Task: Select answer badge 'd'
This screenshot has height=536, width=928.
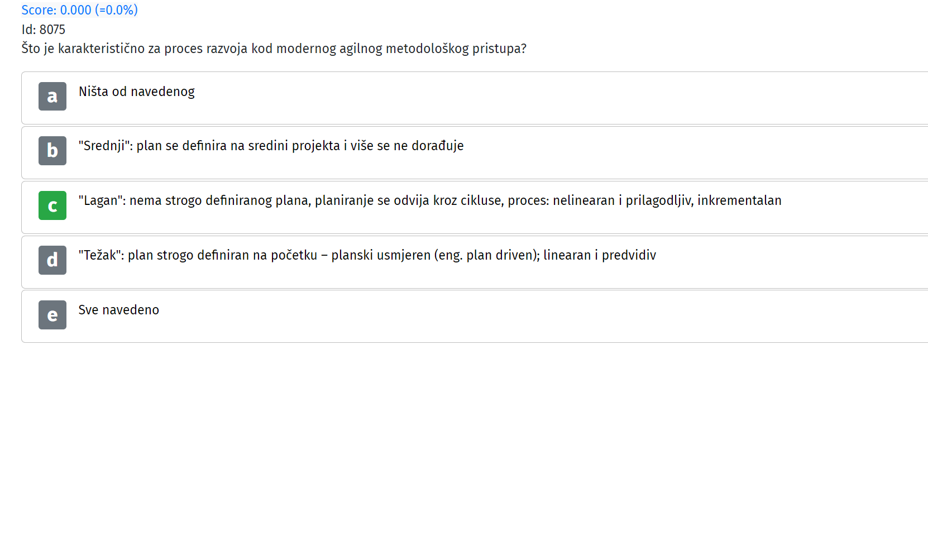Action: click(x=52, y=260)
